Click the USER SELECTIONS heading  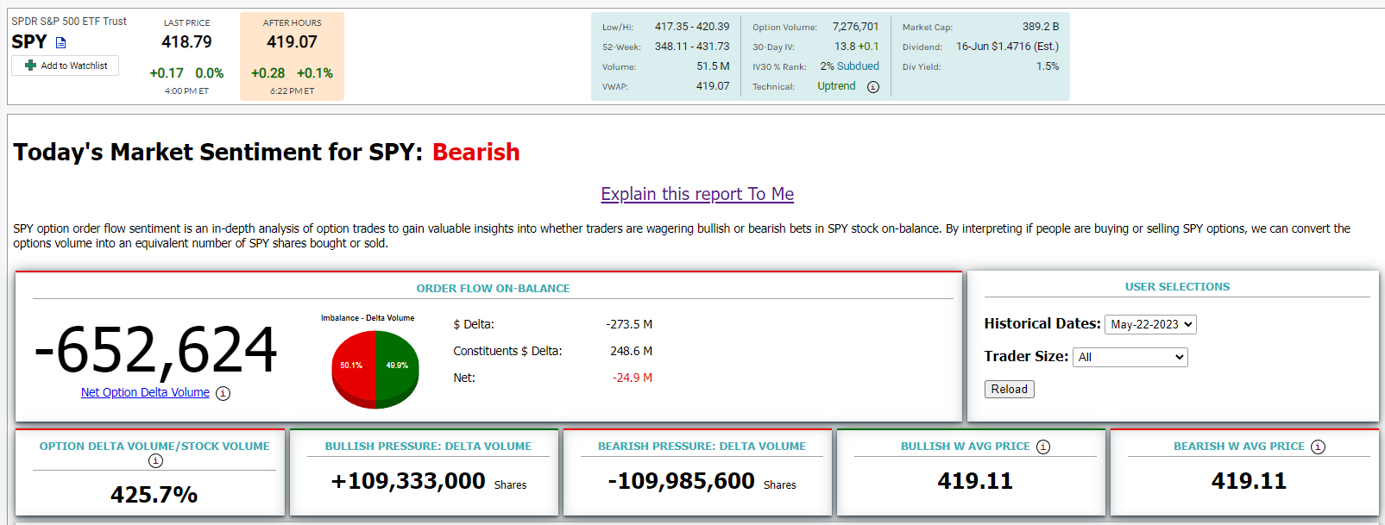pos(1177,287)
